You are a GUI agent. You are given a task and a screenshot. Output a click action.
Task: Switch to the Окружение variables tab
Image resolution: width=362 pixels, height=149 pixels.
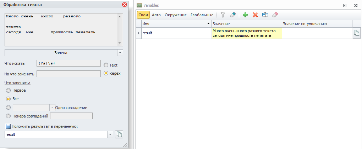[176, 15]
